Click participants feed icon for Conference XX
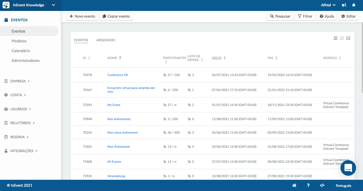Image resolution: width=363 pixels, height=191 pixels. 165,75
